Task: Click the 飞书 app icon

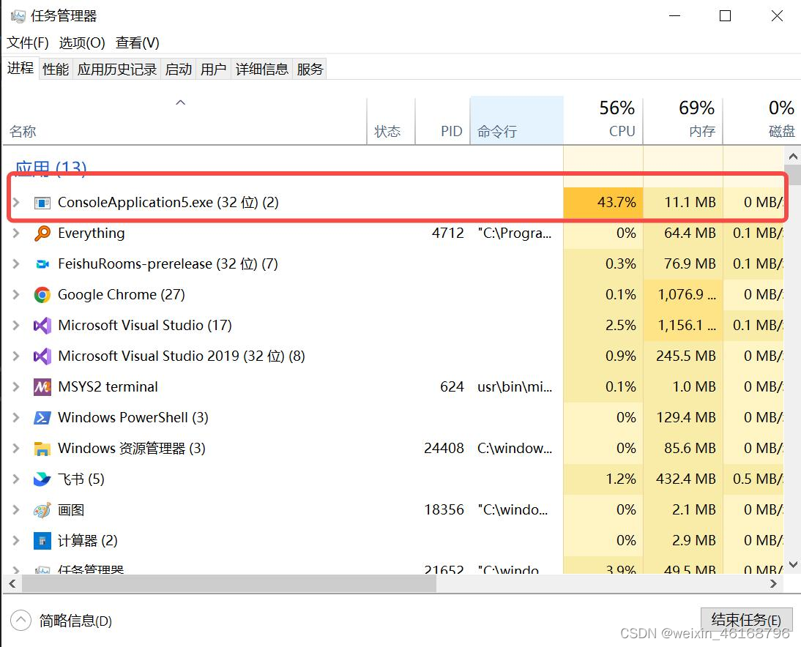Action: 42,479
